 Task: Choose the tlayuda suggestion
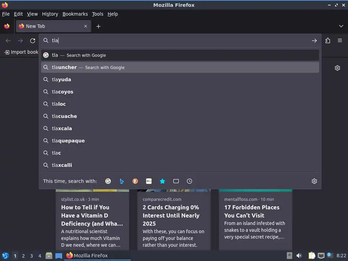[x=180, y=80]
